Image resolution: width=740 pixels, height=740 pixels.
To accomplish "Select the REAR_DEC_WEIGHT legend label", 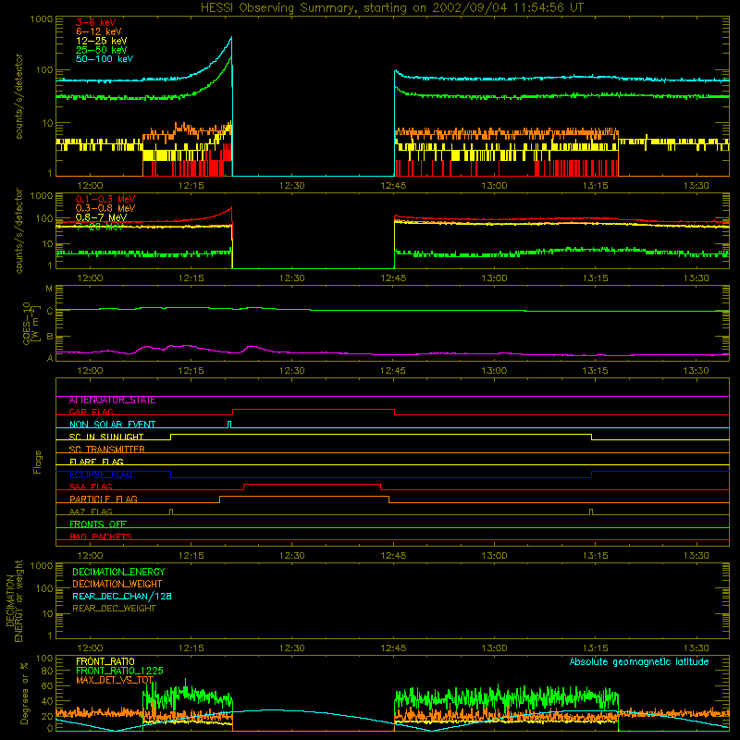I will tap(114, 609).
